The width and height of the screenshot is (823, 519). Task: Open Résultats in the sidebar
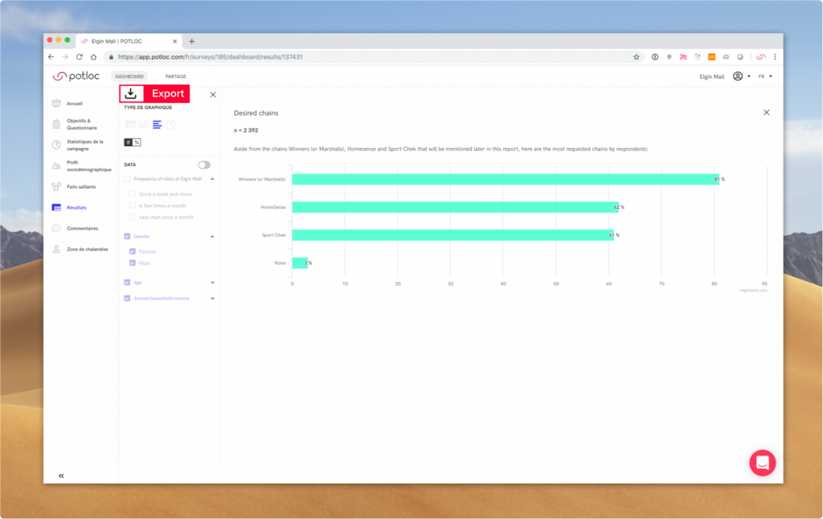tap(76, 207)
